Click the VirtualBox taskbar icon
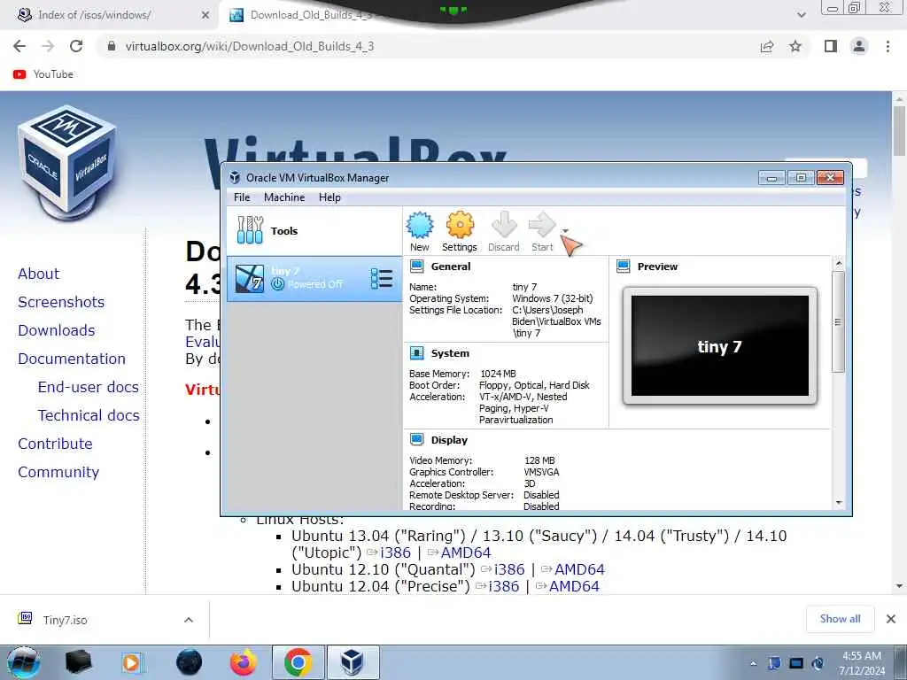This screenshot has width=907, height=680. coord(353,662)
